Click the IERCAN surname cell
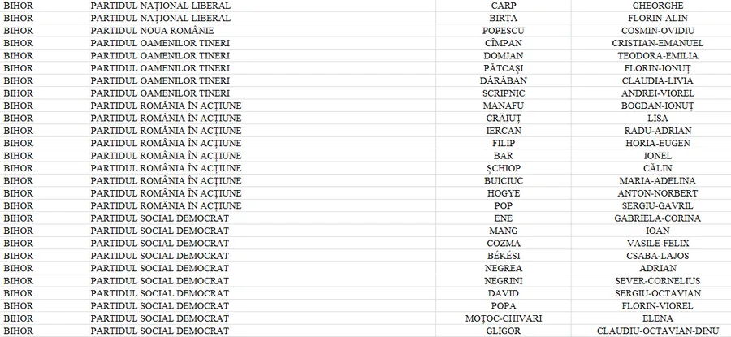This screenshot has height=337, width=731. pos(503,131)
